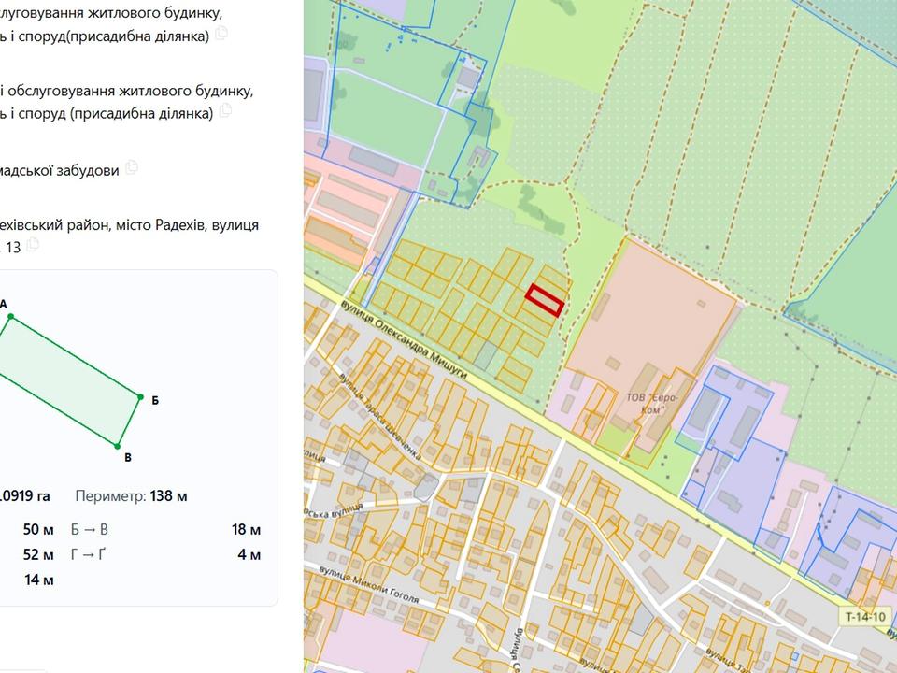Select vertex point Б on parcel diagram
Viewport: 897px width, 673px height.
pos(141,396)
